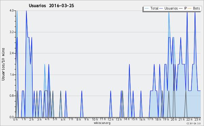204x126 pixels.
Task: Click the 9 h x-axis label
Action: coord(86,119)
